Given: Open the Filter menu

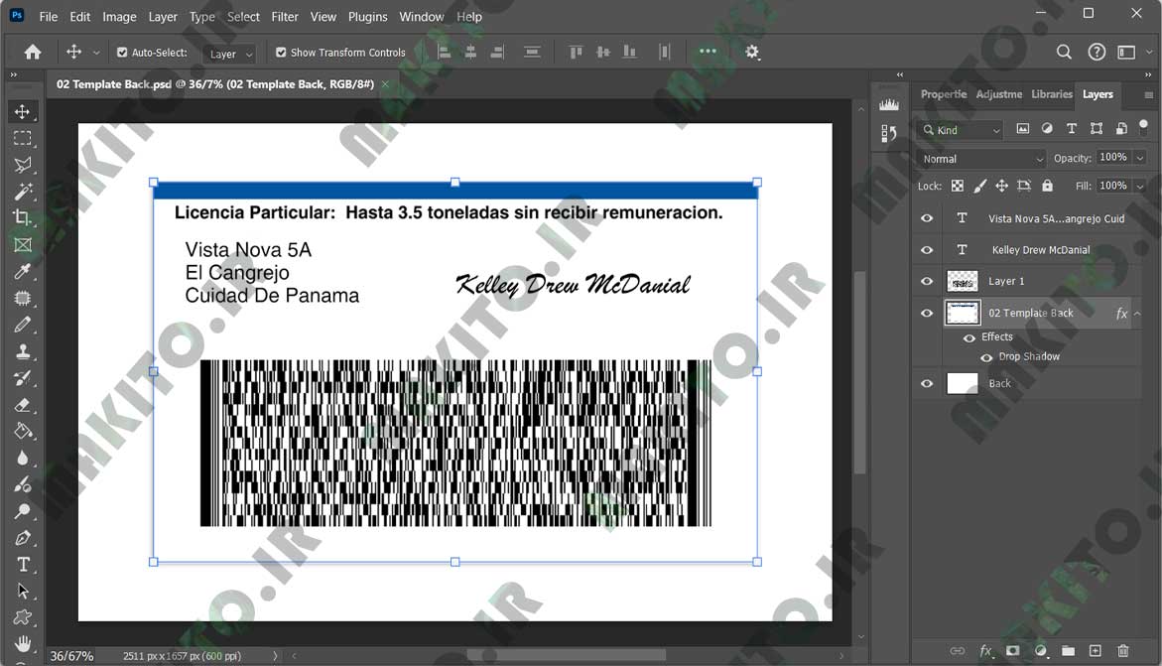Looking at the screenshot, I should pos(285,16).
